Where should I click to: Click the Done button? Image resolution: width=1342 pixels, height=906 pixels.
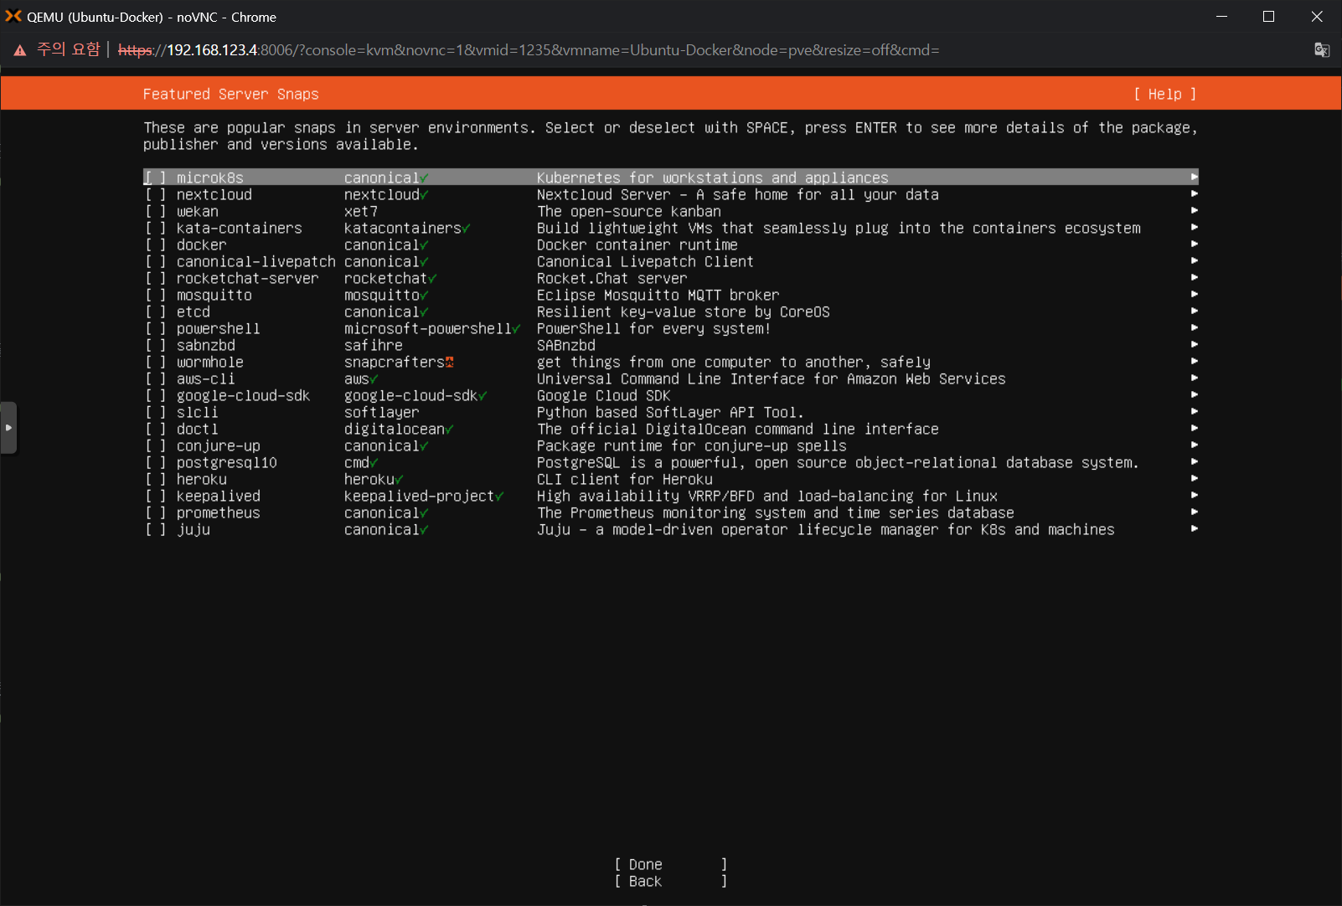pos(671,864)
